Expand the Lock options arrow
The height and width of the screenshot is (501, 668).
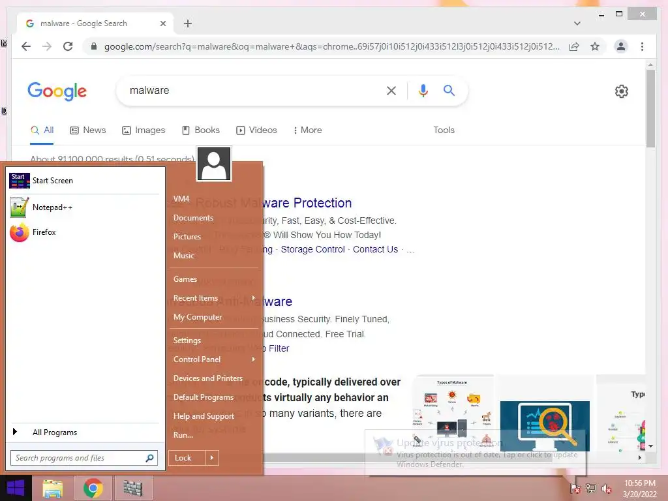[212, 458]
